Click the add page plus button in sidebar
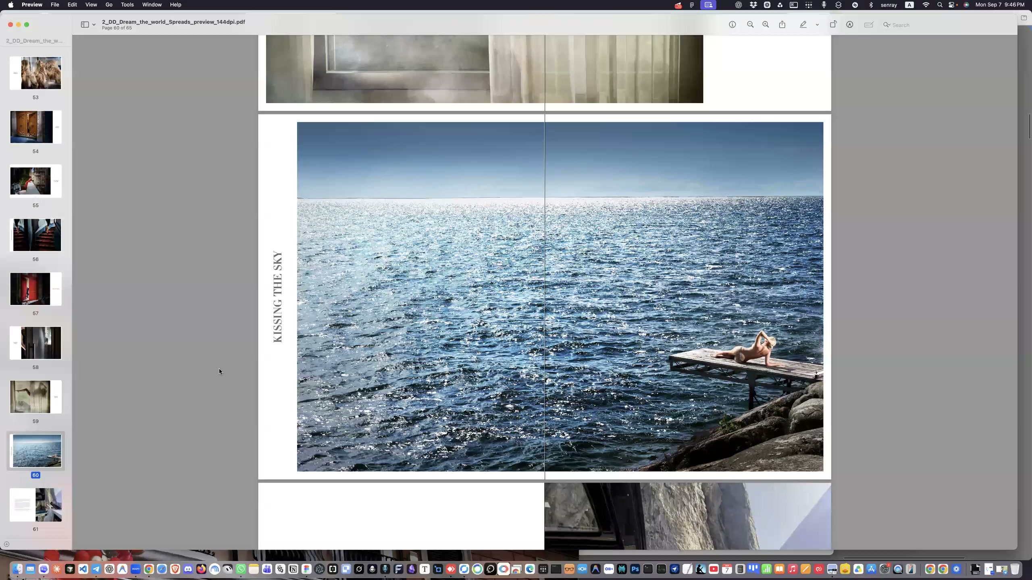Viewport: 1032px width, 580px height. tap(6, 544)
